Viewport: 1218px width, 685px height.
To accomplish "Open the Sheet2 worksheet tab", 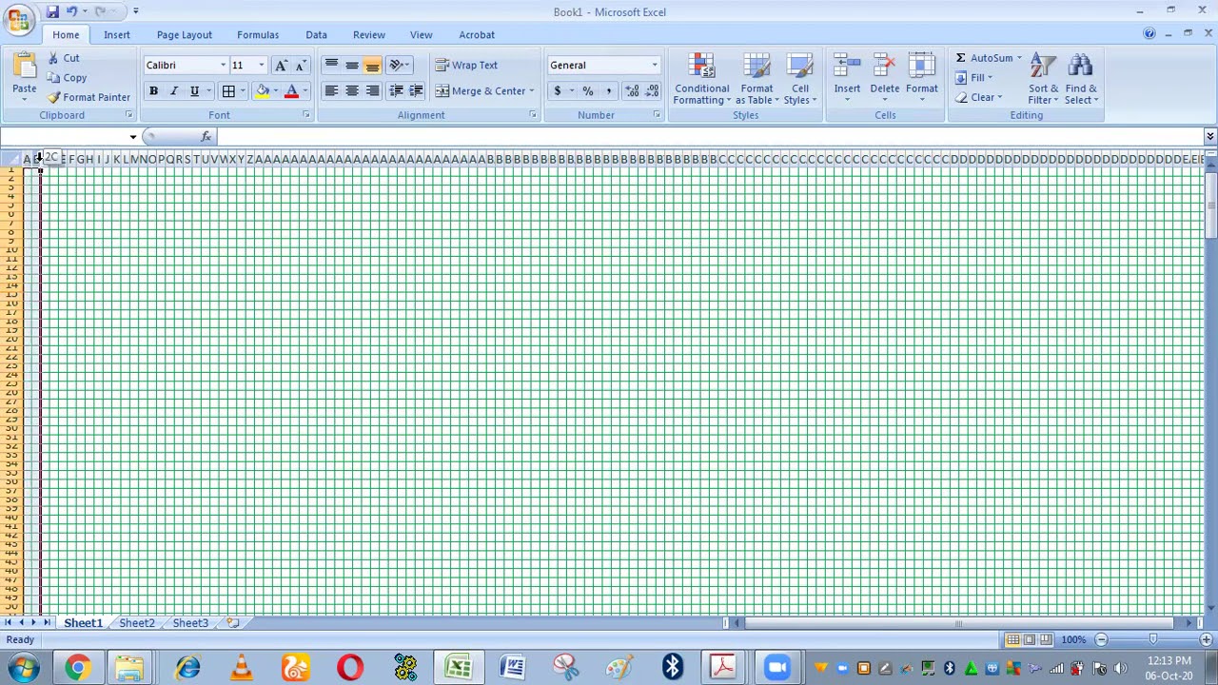I will [x=137, y=623].
